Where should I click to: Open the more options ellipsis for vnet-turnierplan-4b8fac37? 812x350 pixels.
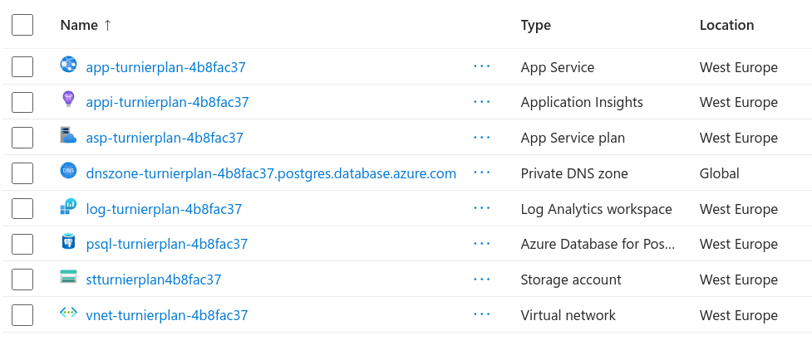[x=481, y=314]
